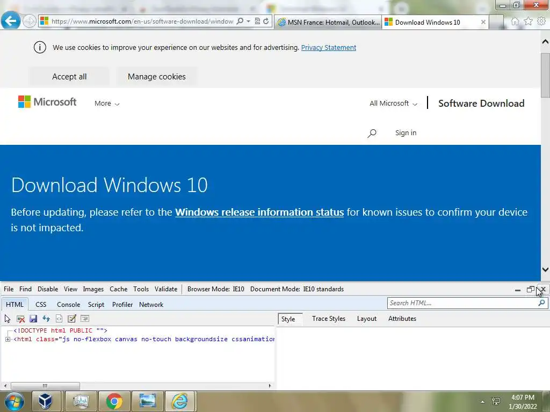Click the IE forward arrow button
The width and height of the screenshot is (550, 412).
pos(29,21)
